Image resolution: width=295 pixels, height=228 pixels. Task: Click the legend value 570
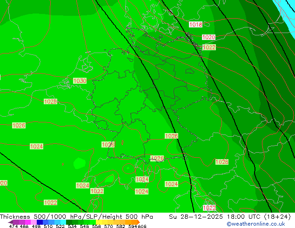pos(108,226)
